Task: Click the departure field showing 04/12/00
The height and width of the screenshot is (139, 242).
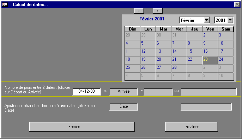Action: pos(86,92)
